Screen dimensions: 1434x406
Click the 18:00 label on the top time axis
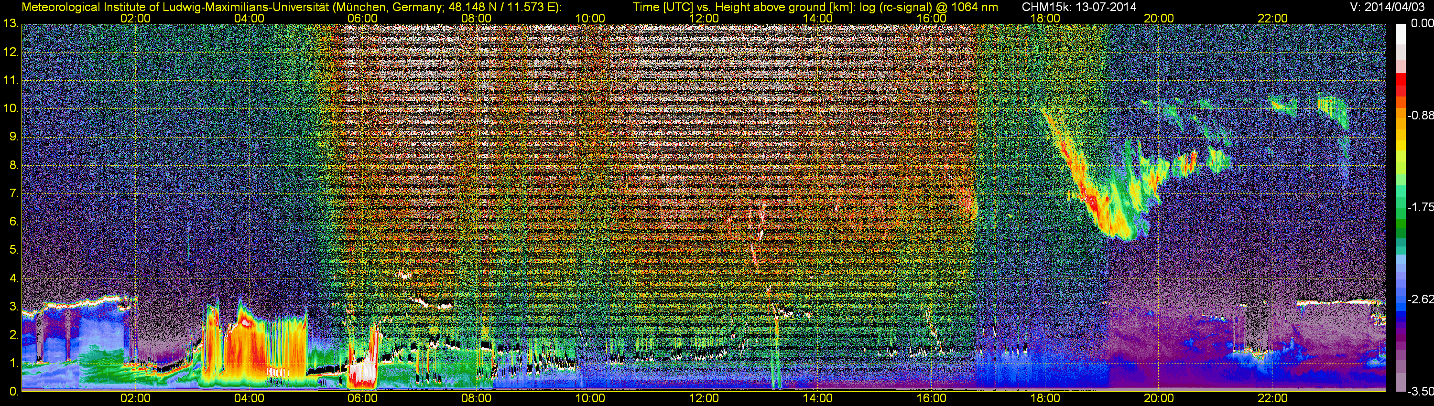coord(1045,18)
